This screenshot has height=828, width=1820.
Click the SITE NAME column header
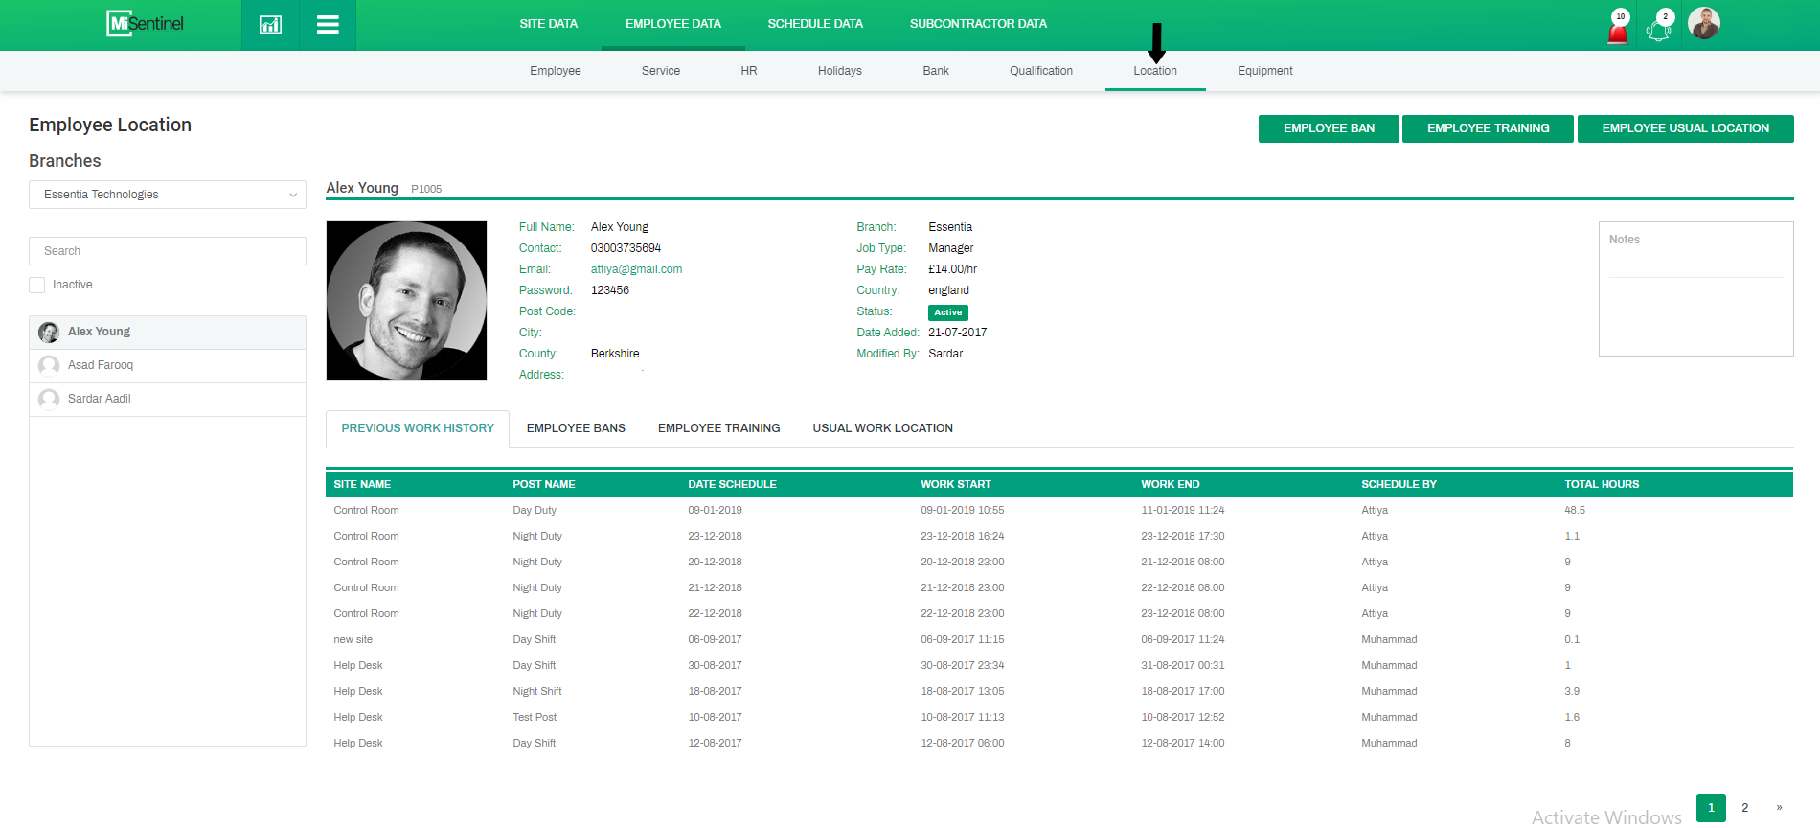coord(362,484)
